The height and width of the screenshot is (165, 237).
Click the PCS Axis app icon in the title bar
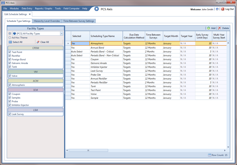(x=3, y=3)
